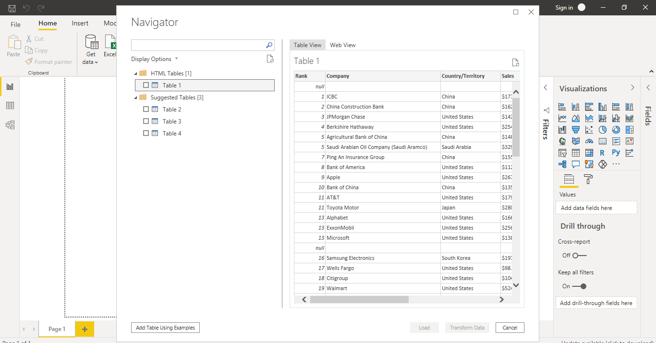Collapse the Visualizations pane
656x343 pixels.
tap(632, 87)
